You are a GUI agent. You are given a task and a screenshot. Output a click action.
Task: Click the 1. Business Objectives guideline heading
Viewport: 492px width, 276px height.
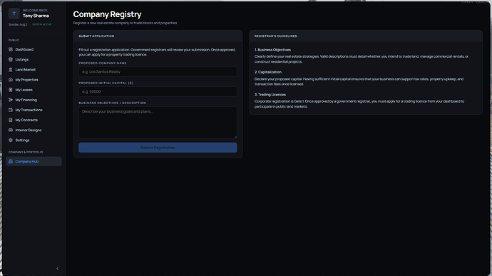click(x=272, y=50)
